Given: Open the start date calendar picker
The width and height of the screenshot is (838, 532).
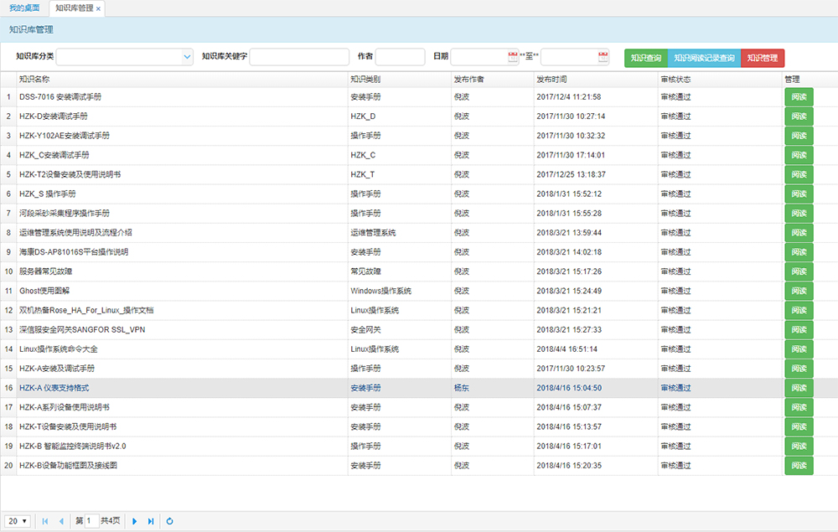Looking at the screenshot, I should 513,57.
